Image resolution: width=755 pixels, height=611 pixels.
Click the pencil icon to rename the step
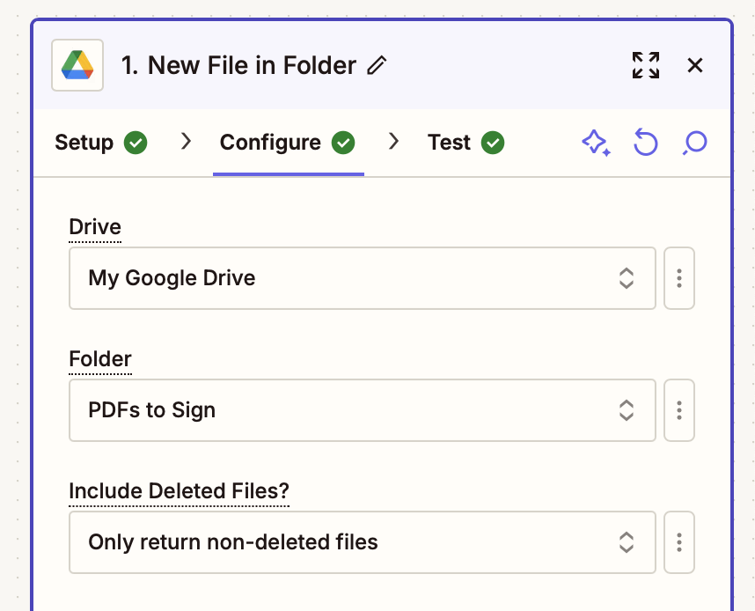click(377, 65)
